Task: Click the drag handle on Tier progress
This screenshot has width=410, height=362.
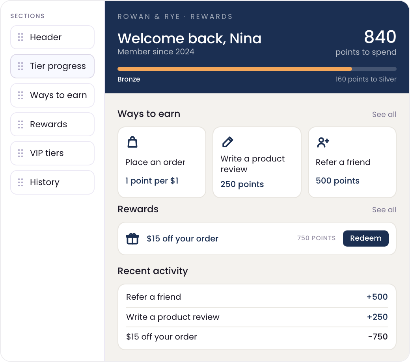Action: 20,66
